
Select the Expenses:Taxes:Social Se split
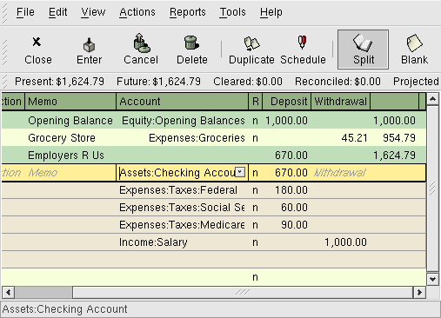[x=214, y=208]
